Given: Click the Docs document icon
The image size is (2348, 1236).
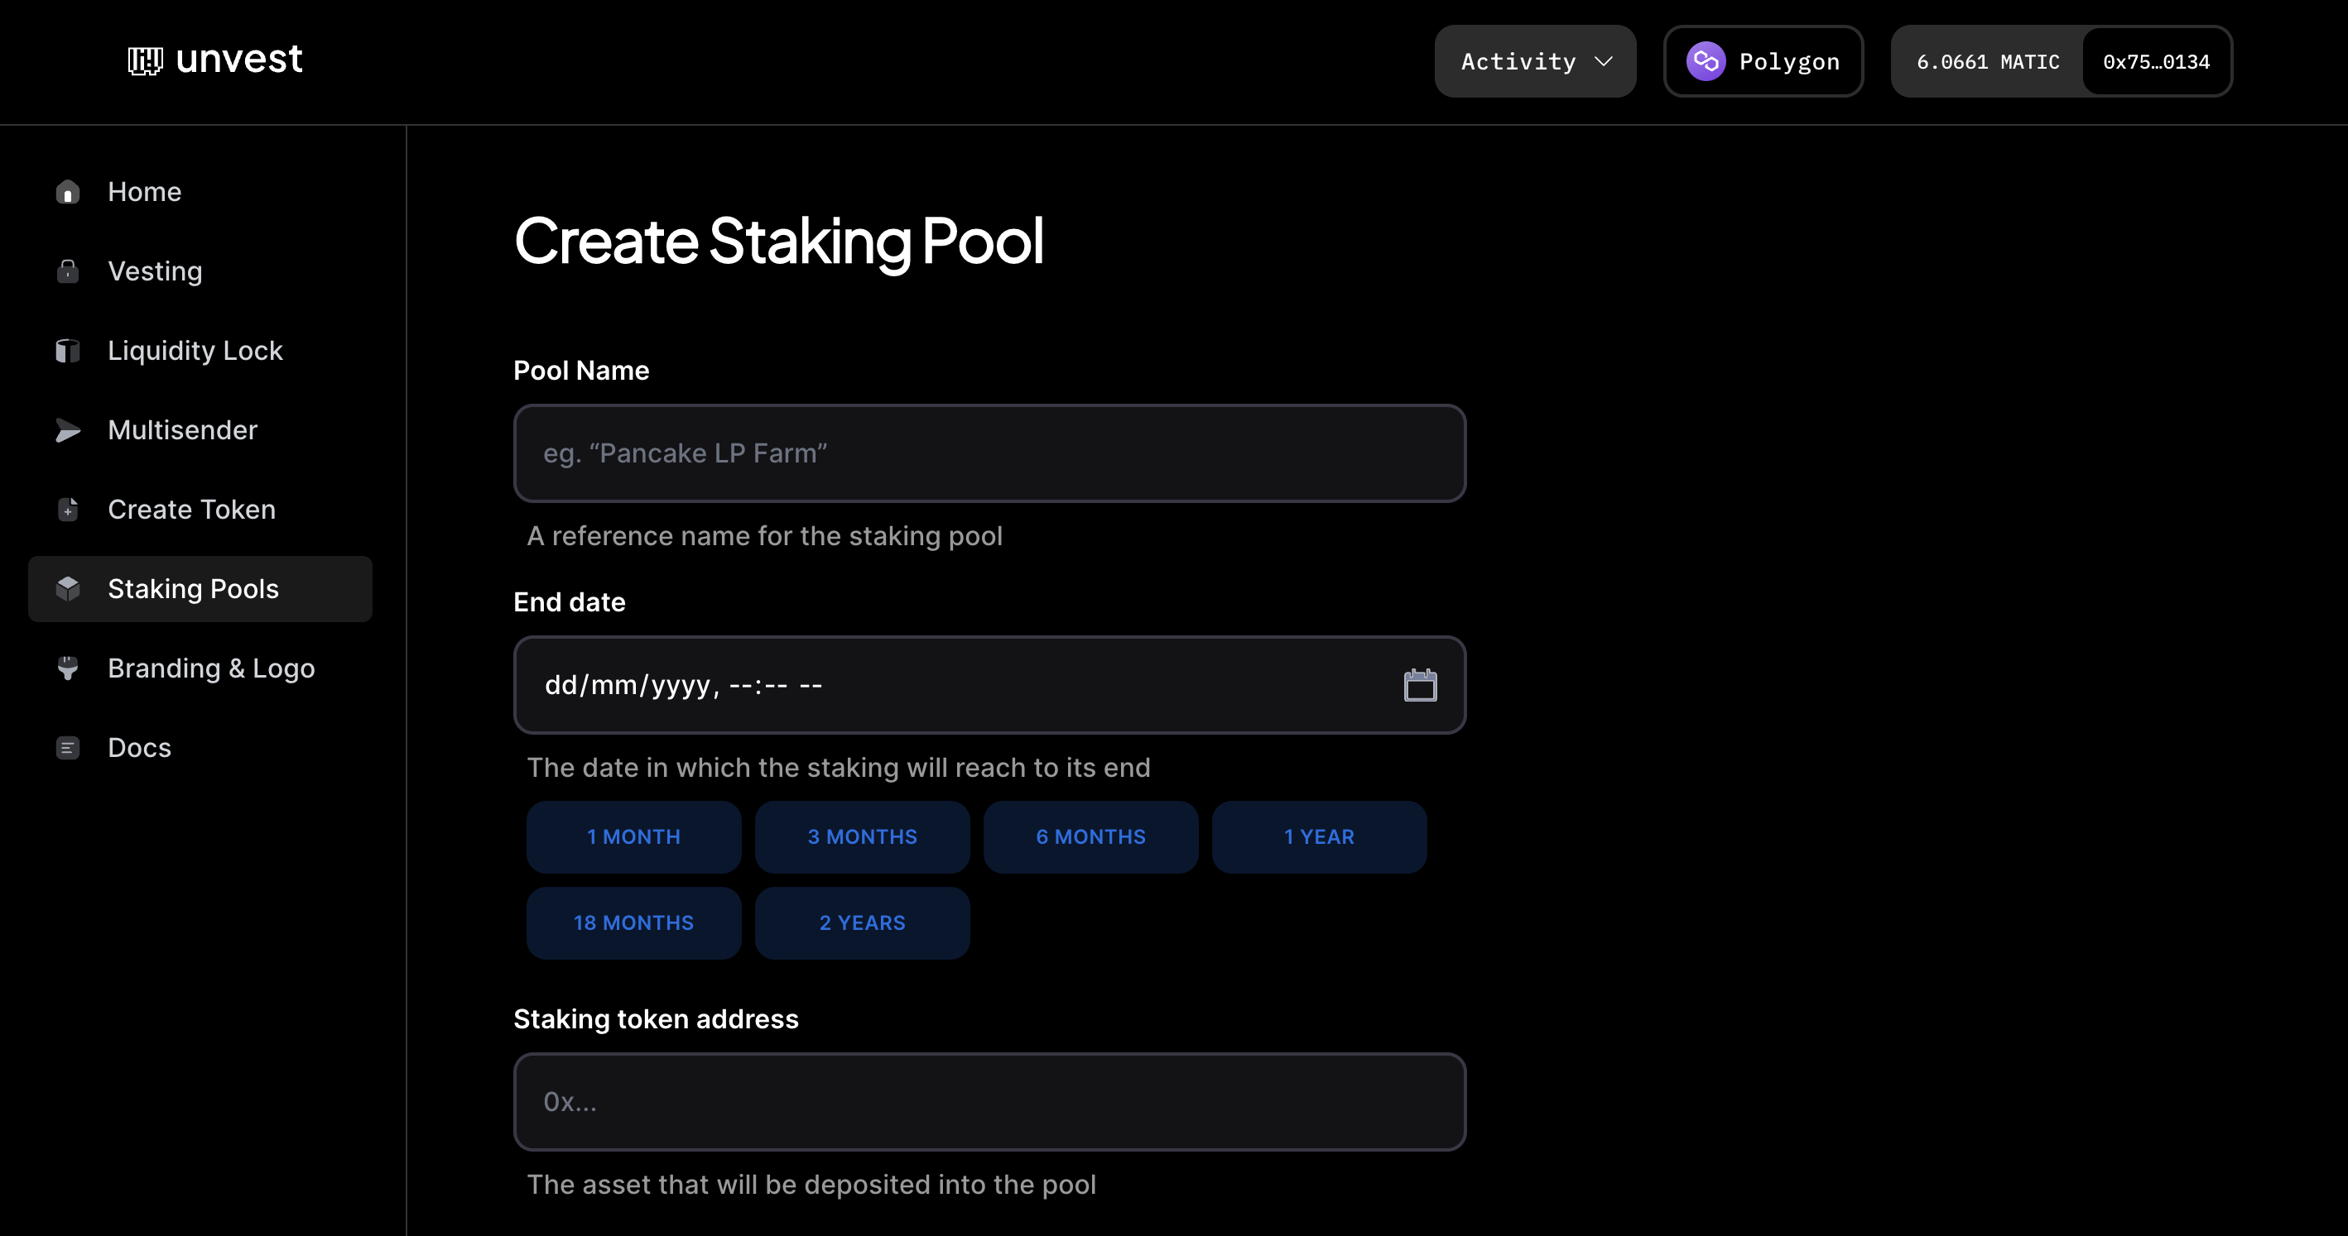Looking at the screenshot, I should [x=67, y=748].
